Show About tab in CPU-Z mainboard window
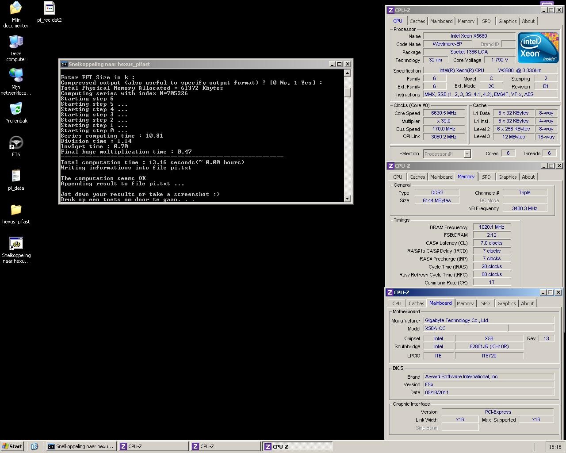The image size is (566, 453). [528, 303]
